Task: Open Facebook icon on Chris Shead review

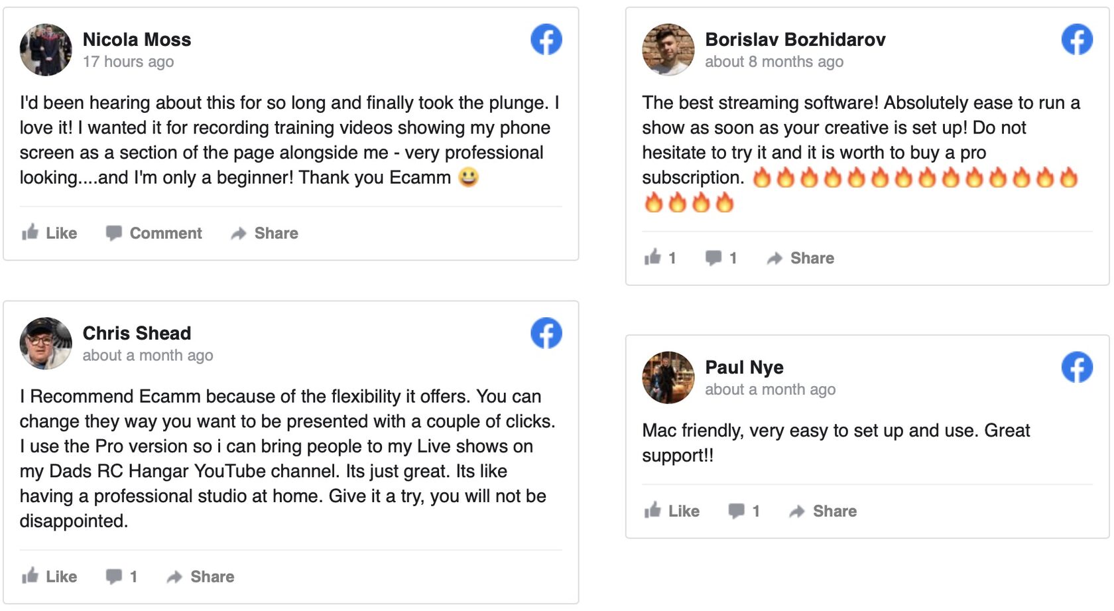Action: pos(546,333)
